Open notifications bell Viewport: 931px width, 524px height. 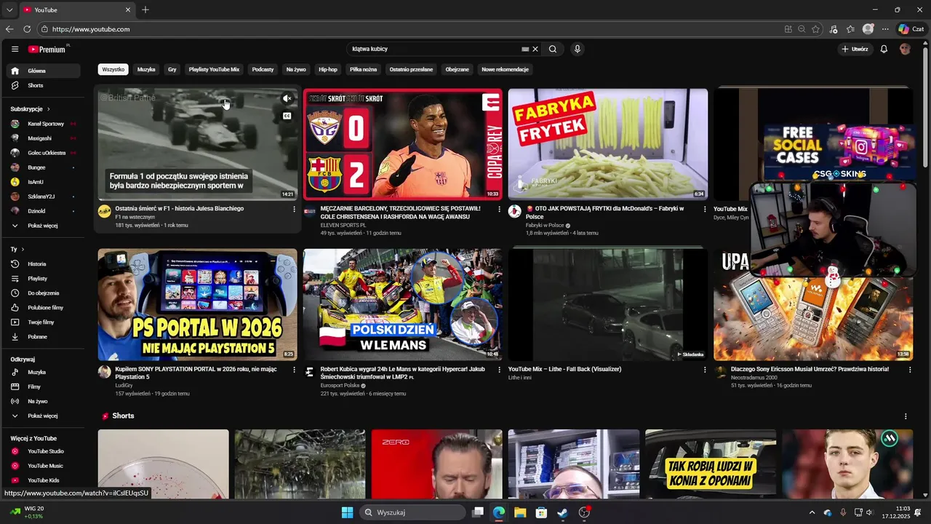click(x=884, y=49)
